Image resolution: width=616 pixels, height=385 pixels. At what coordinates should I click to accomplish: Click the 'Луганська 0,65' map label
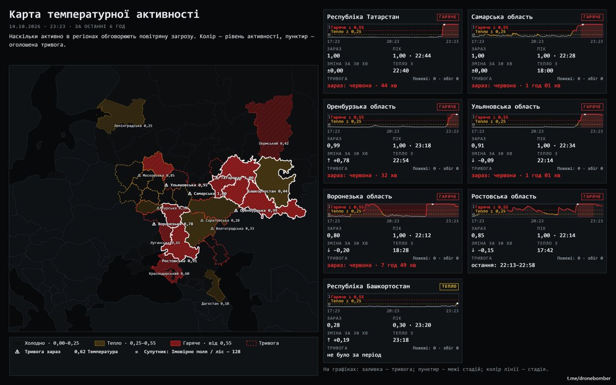tap(165, 243)
